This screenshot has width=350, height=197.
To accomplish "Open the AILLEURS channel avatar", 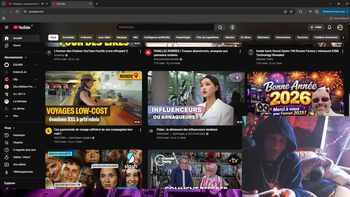I will coord(49,131).
